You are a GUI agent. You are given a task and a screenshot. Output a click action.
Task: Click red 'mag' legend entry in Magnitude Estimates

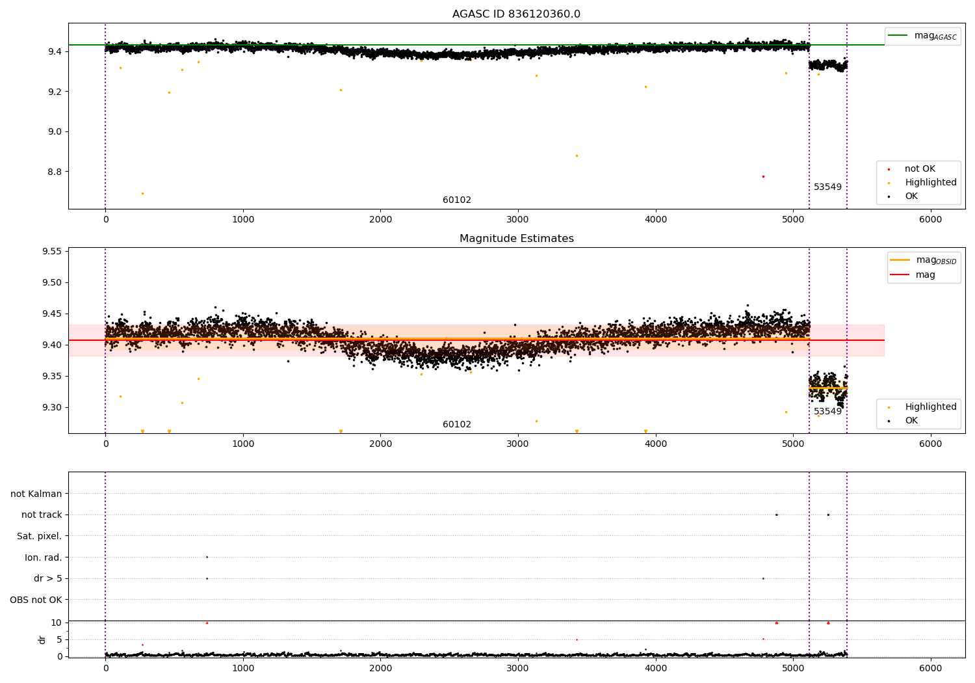click(913, 275)
